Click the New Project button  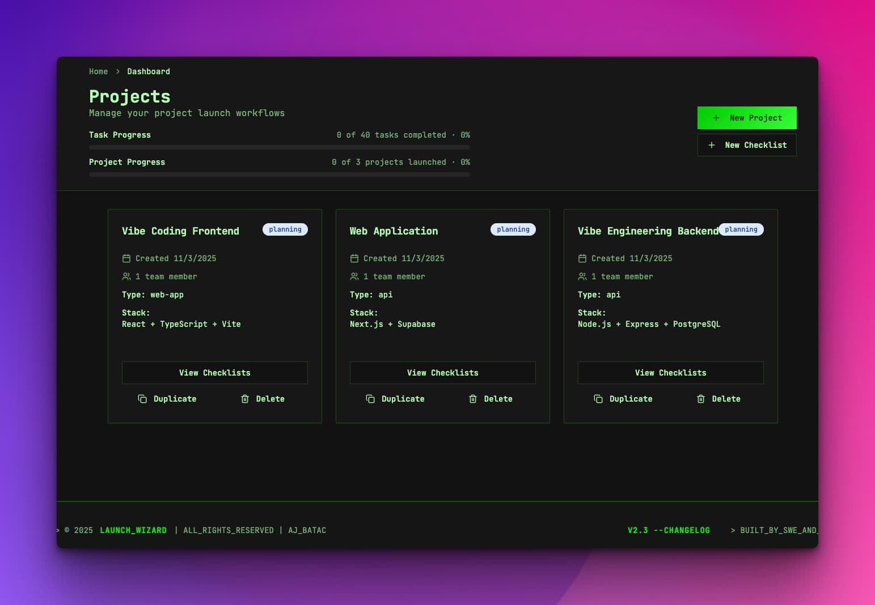[x=747, y=117]
